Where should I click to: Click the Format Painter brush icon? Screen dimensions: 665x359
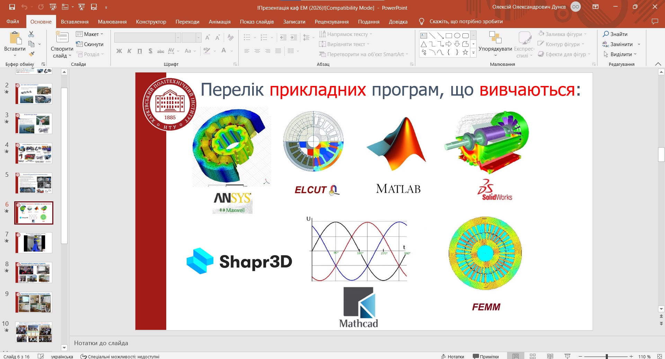tap(32, 54)
